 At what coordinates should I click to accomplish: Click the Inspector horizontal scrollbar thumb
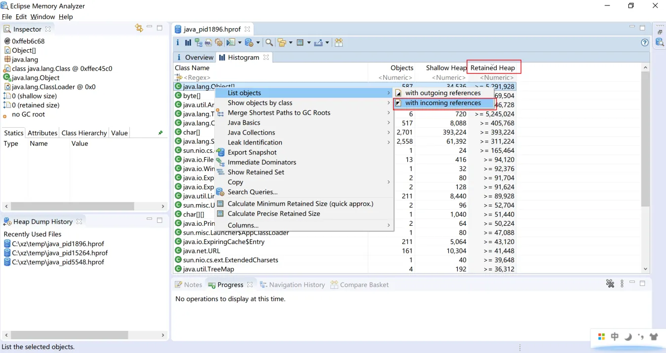coord(73,206)
